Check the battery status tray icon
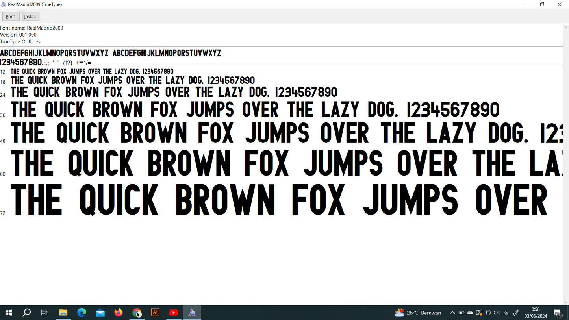This screenshot has height=320, width=569. 462,313
